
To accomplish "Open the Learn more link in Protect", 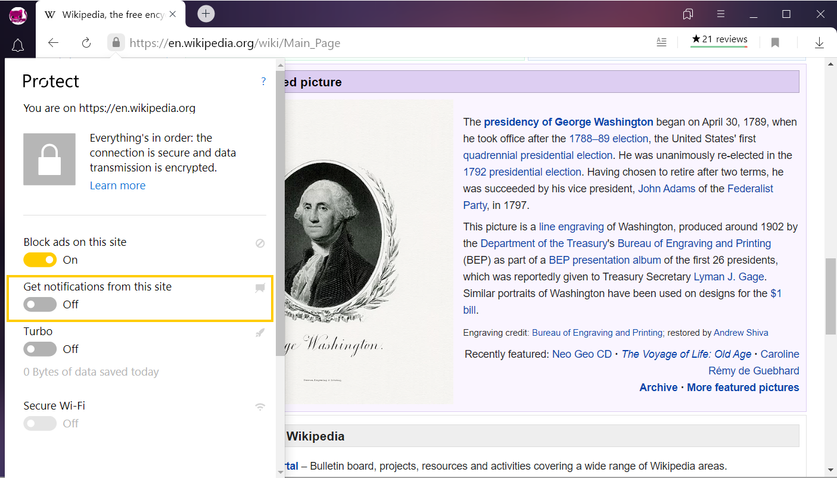I will pyautogui.click(x=117, y=186).
